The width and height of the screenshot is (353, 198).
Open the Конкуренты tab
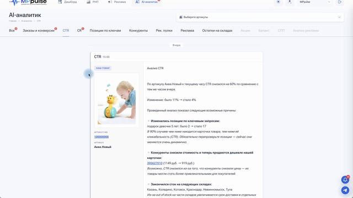pyautogui.click(x=138, y=31)
